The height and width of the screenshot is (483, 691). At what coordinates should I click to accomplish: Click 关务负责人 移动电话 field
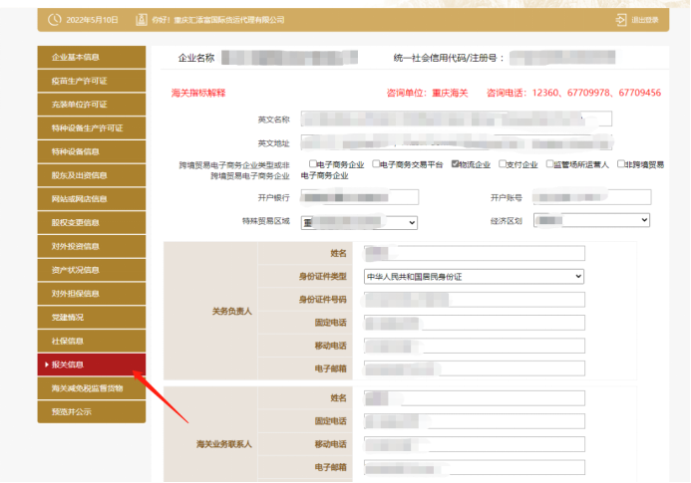point(475,346)
